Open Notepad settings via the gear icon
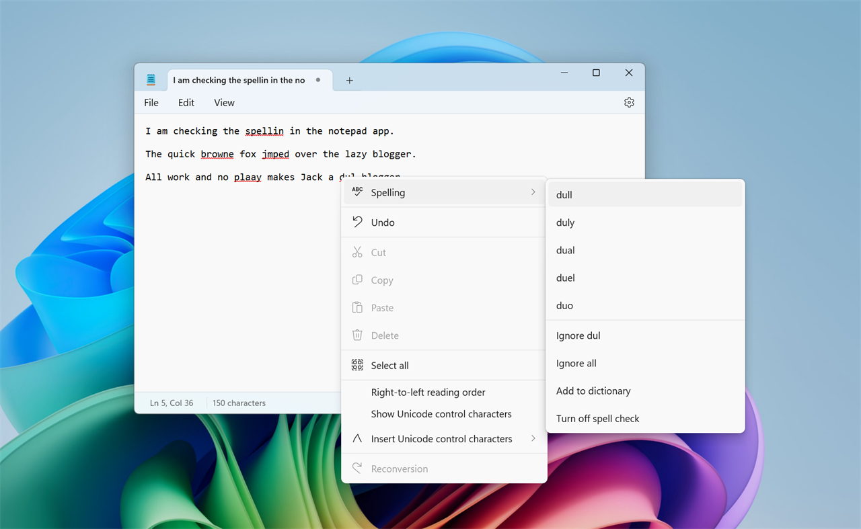 click(629, 102)
